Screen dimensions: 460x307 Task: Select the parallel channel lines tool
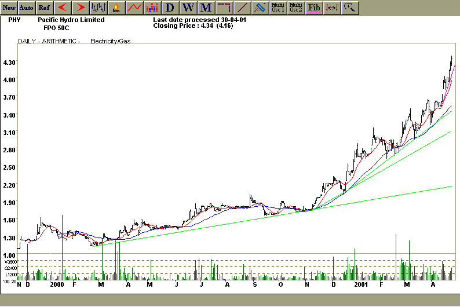pyautogui.click(x=260, y=8)
